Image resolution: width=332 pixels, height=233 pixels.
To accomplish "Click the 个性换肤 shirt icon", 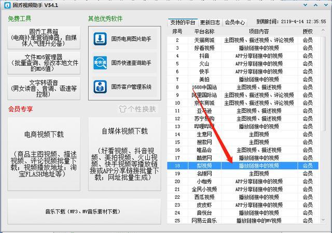I will [122, 109].
